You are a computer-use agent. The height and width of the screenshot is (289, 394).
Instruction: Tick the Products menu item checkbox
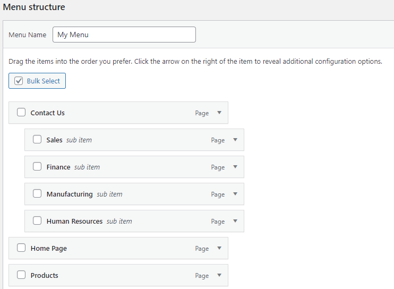[x=21, y=275]
